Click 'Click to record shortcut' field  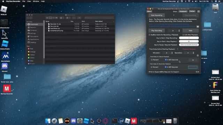click(189, 45)
